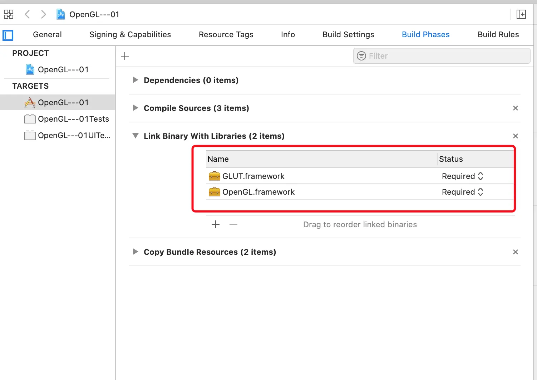537x380 pixels.
Task: Collapse Link Binary With Libraries section
Action: click(x=136, y=136)
